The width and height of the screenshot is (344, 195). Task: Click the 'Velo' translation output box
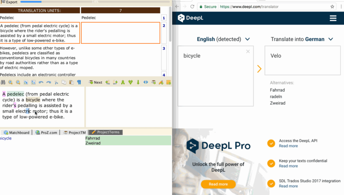pyautogui.click(x=303, y=61)
